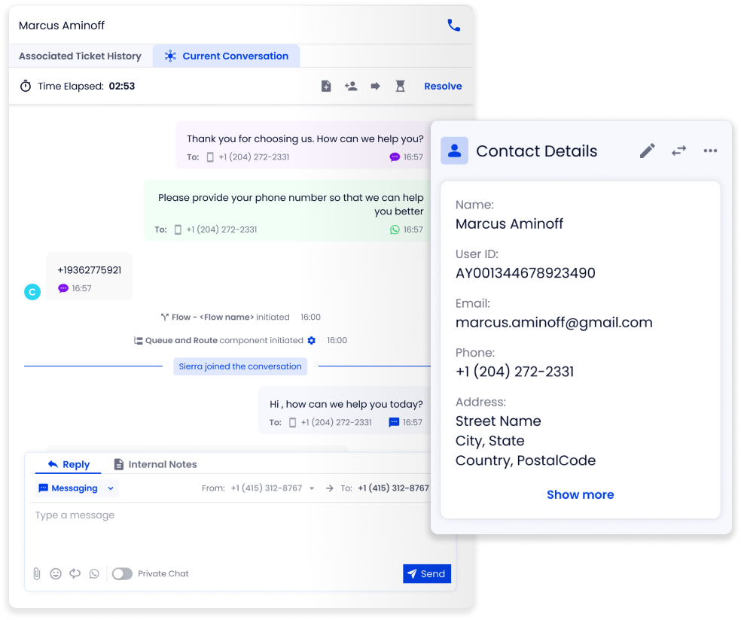This screenshot has width=741, height=620.
Task: Enable the Private Chat toggle
Action: point(122,573)
